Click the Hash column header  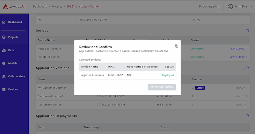[41, 127]
